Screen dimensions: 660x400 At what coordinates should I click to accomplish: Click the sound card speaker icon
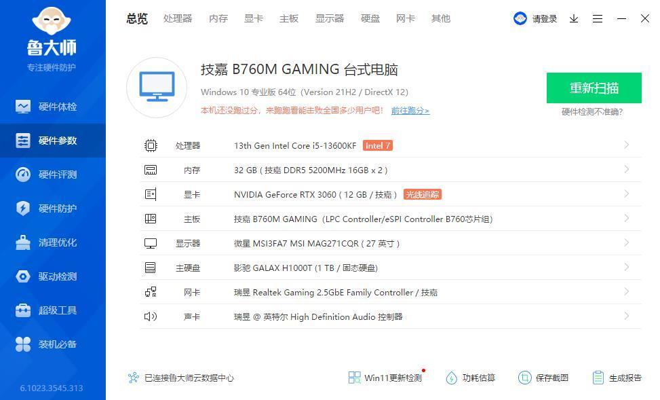coord(151,316)
